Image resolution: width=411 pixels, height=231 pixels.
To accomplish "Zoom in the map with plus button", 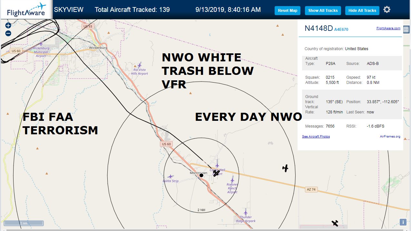I will pos(8,26).
